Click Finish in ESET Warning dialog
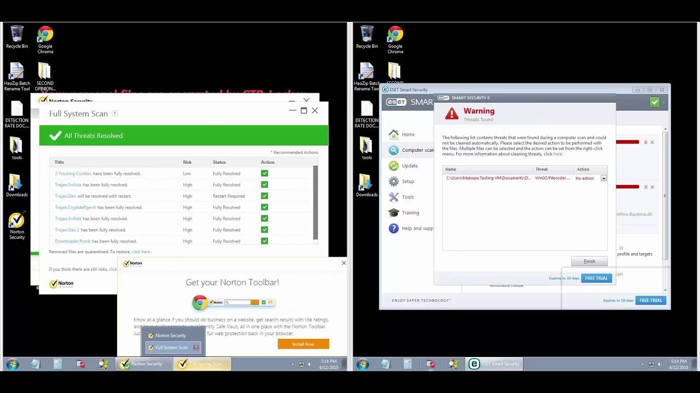The image size is (700, 393). tap(590, 261)
